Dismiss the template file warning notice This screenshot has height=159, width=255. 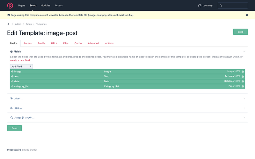click(247, 15)
